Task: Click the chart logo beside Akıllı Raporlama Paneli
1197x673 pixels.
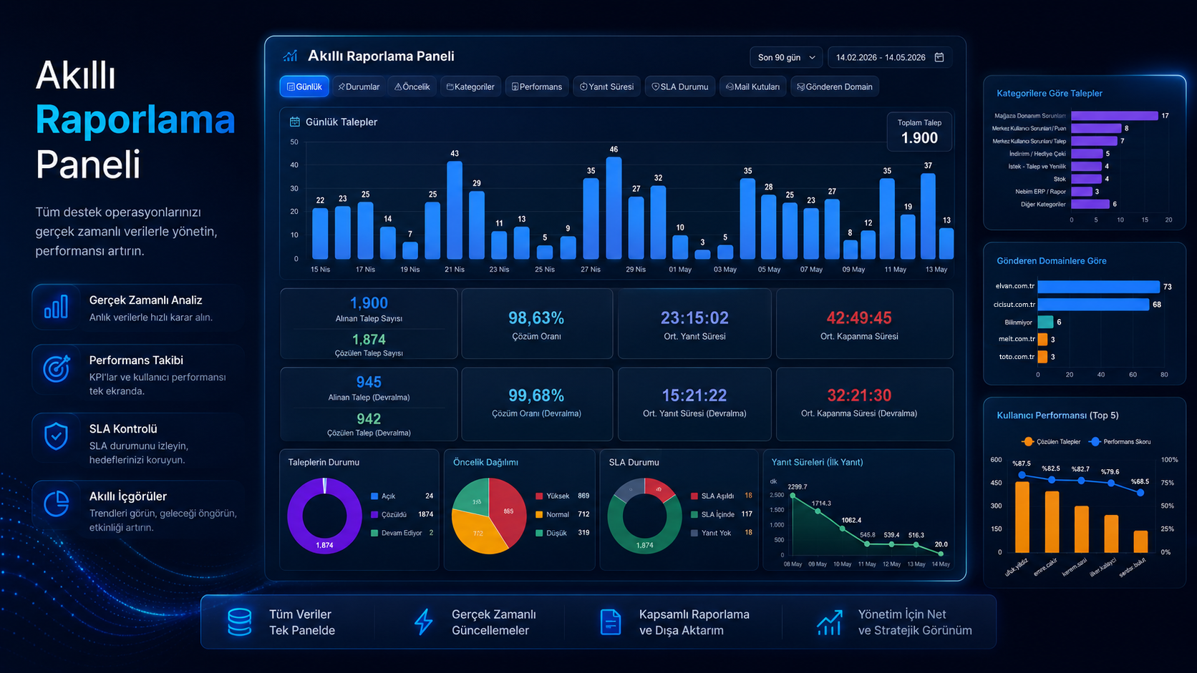Action: (290, 56)
